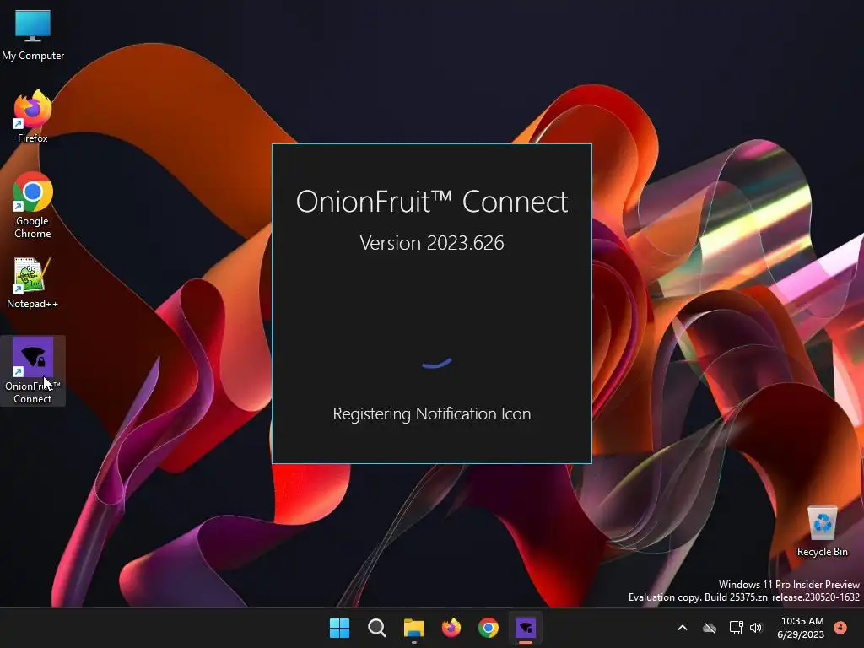The image size is (864, 648).
Task: Select the Firefox desktop shortcut
Action: [x=33, y=117]
